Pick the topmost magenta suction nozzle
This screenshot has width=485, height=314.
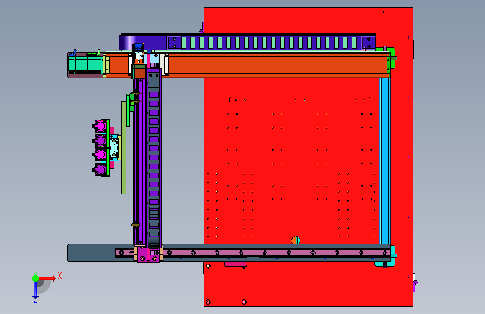click(100, 126)
